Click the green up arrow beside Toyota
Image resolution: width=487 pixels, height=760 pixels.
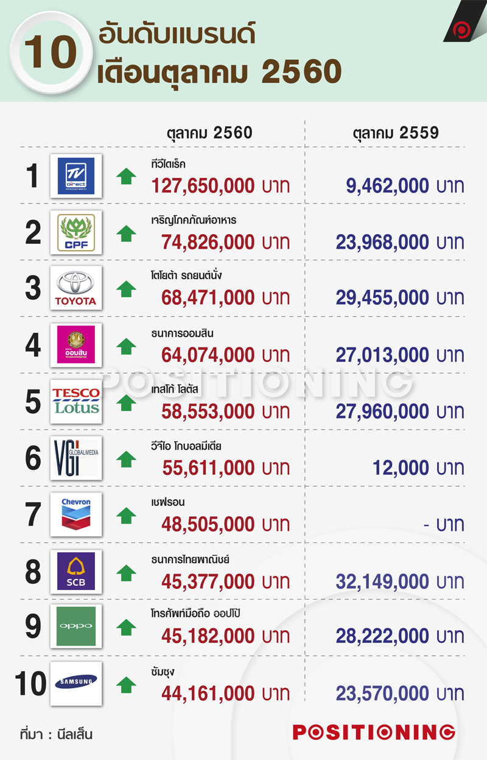(x=126, y=289)
